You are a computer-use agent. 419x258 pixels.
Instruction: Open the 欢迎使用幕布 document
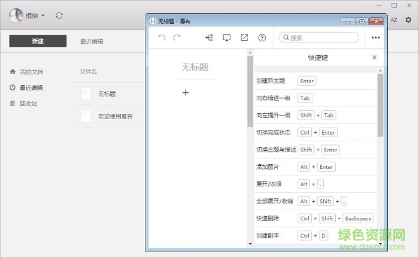[x=115, y=116]
